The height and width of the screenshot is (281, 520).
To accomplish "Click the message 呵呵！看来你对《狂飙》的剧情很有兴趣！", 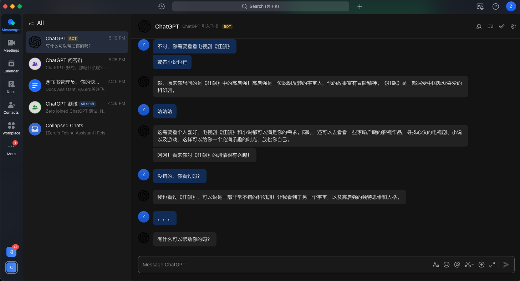I will click(x=205, y=155).
